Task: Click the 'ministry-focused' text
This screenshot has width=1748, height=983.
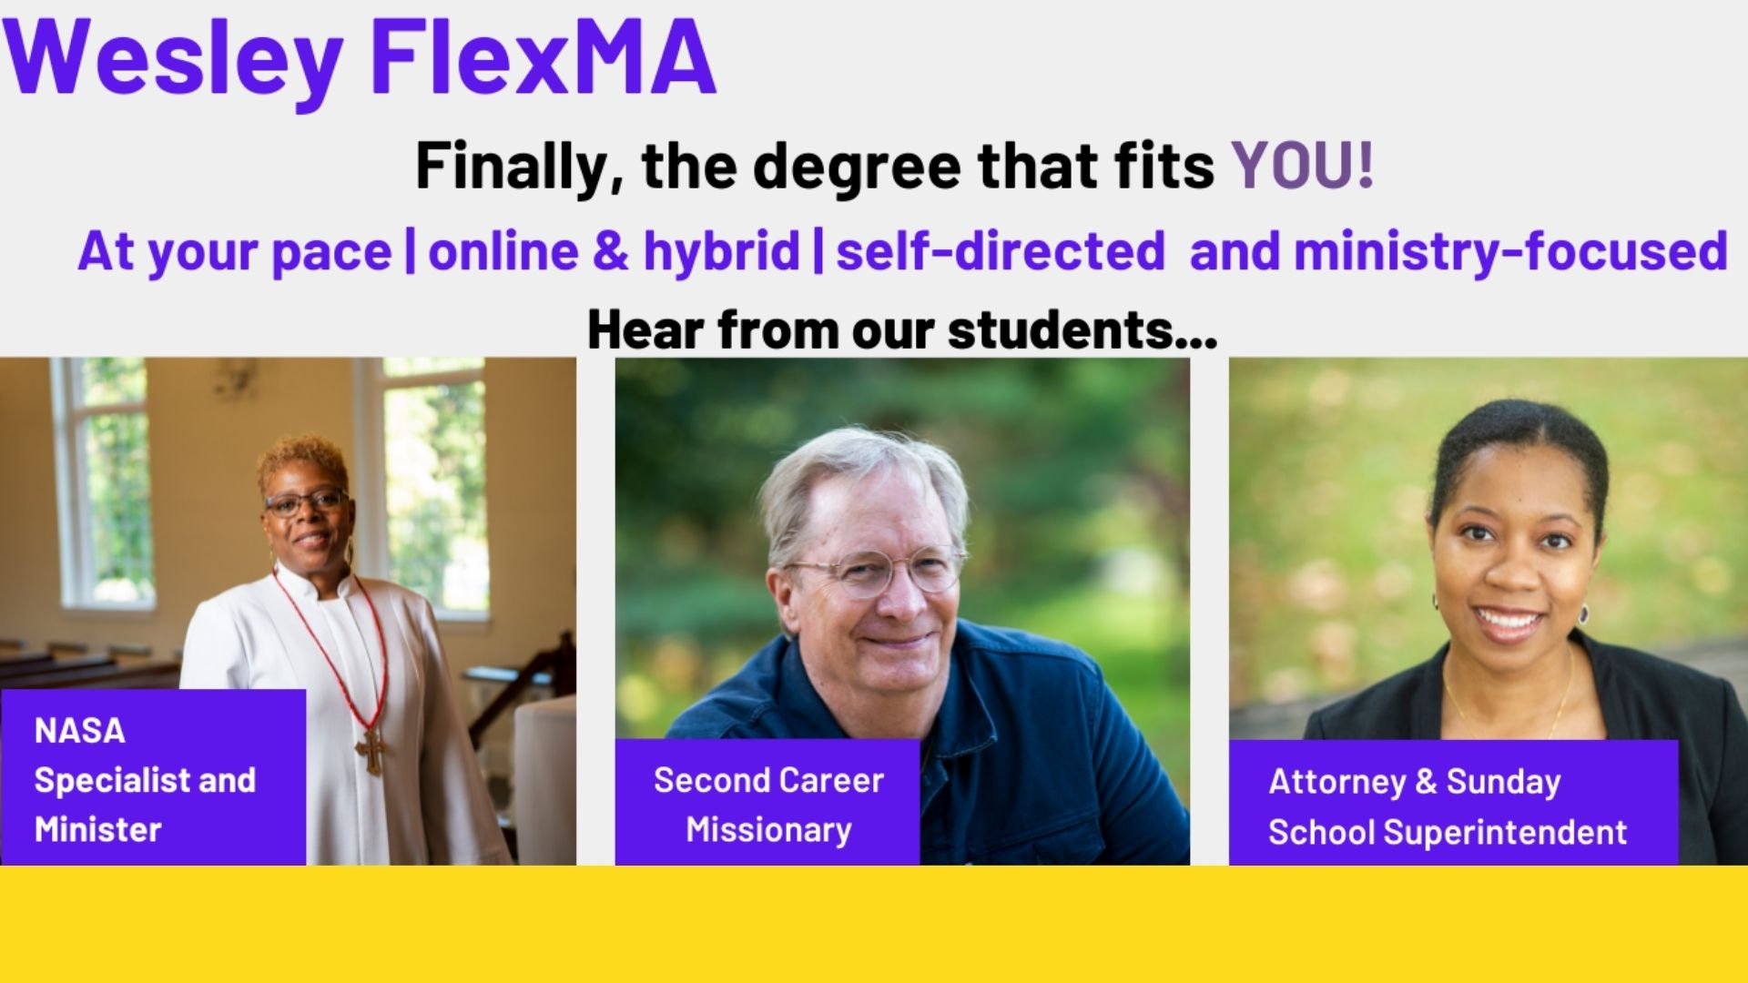Action: pyautogui.click(x=1510, y=251)
